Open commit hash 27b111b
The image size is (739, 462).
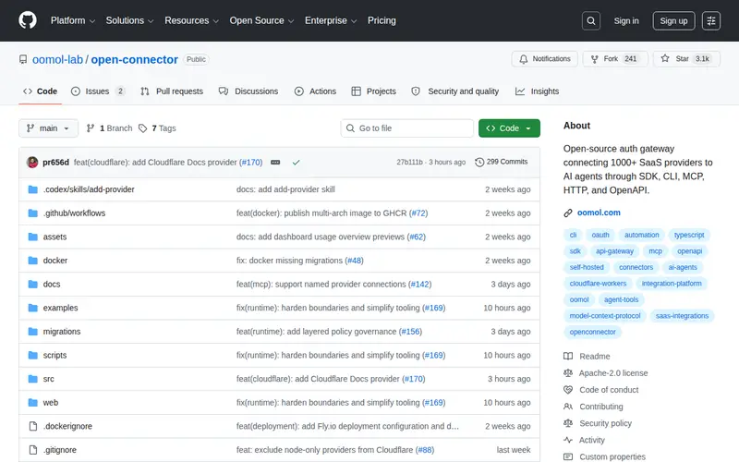pyautogui.click(x=409, y=163)
